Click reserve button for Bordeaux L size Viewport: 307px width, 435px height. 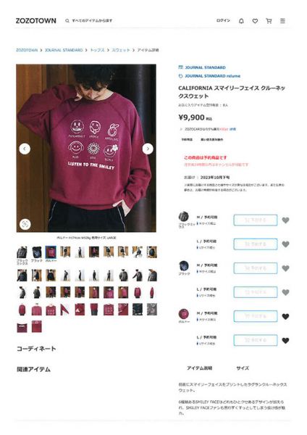pyautogui.click(x=256, y=341)
